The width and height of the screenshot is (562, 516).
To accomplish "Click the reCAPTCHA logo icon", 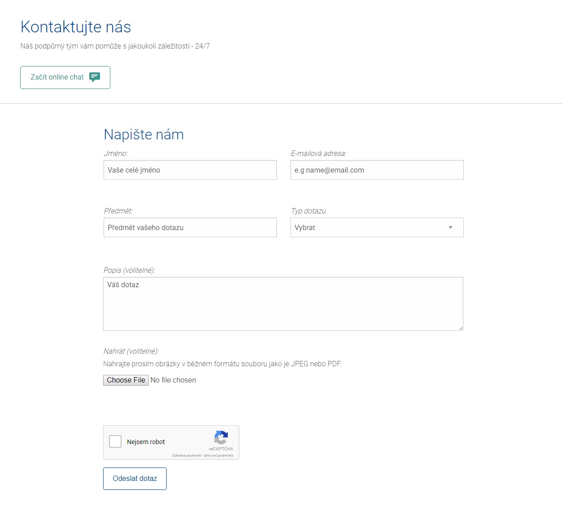I will (x=221, y=437).
